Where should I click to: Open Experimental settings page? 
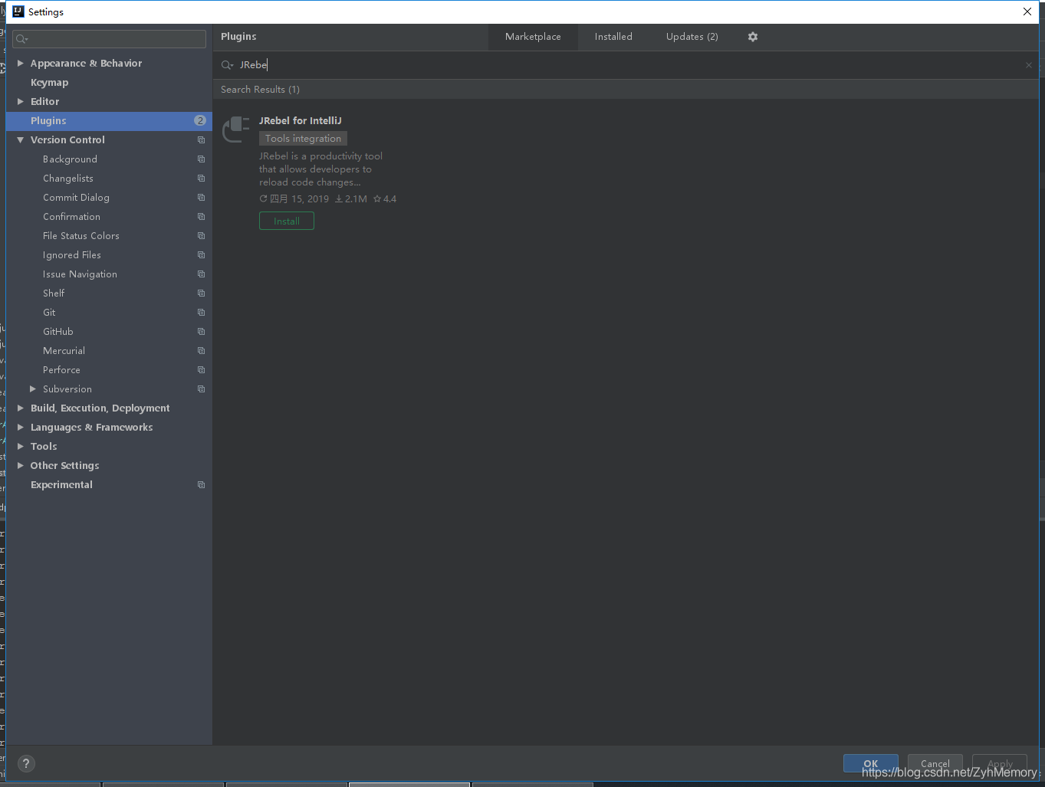click(x=61, y=485)
